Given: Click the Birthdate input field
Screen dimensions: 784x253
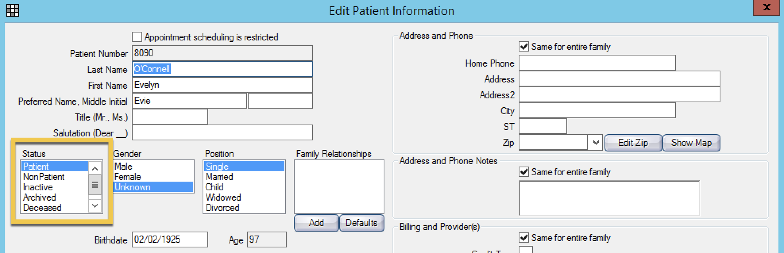Looking at the screenshot, I should (170, 240).
